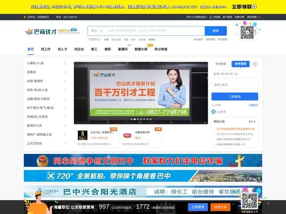This screenshot has width=286, height=214.
Task: Expand the 经营/管理类 category arrow
Action: [65, 81]
